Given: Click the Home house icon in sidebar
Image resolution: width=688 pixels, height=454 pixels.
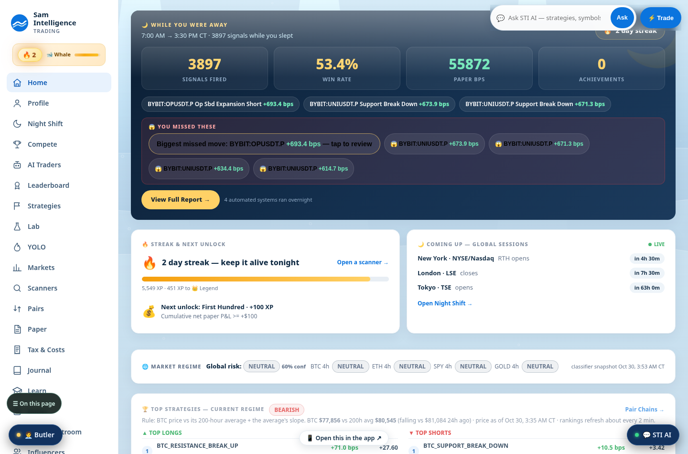Looking at the screenshot, I should [x=17, y=83].
